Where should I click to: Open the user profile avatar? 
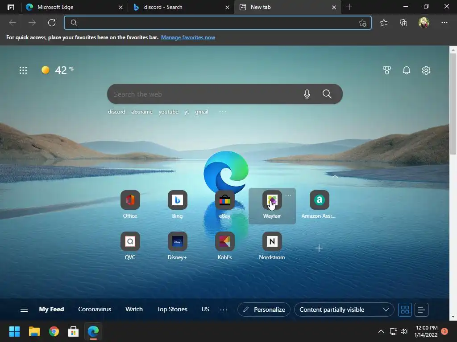click(x=424, y=23)
